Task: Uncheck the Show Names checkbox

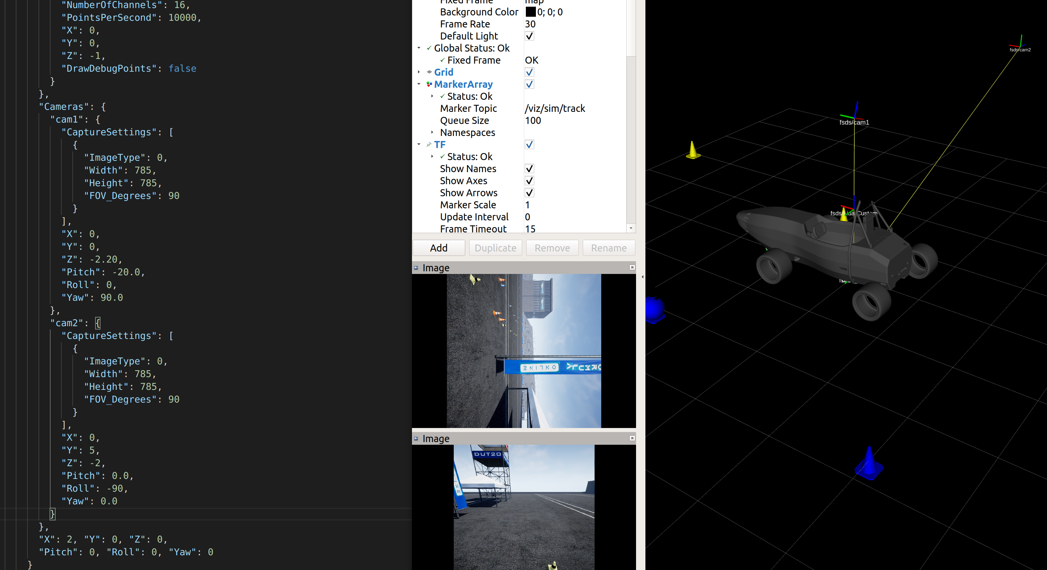Action: tap(529, 168)
